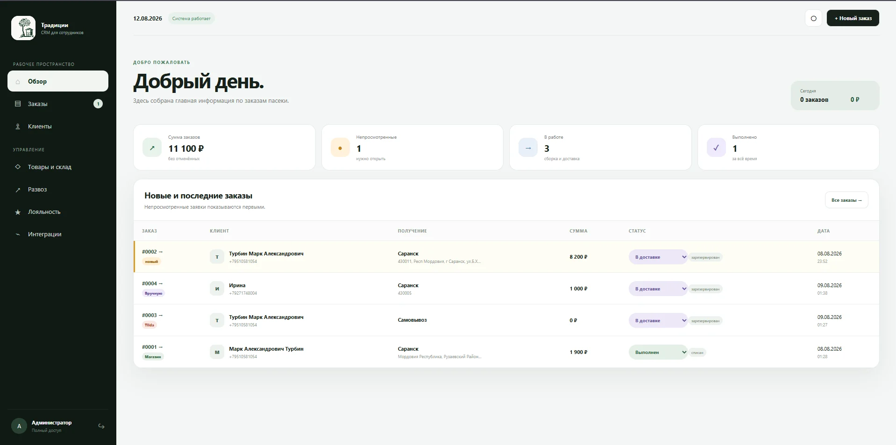Click the Развоз arrow icon

(x=18, y=190)
